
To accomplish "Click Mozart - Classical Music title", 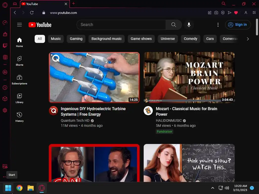I will pyautogui.click(x=186, y=111).
